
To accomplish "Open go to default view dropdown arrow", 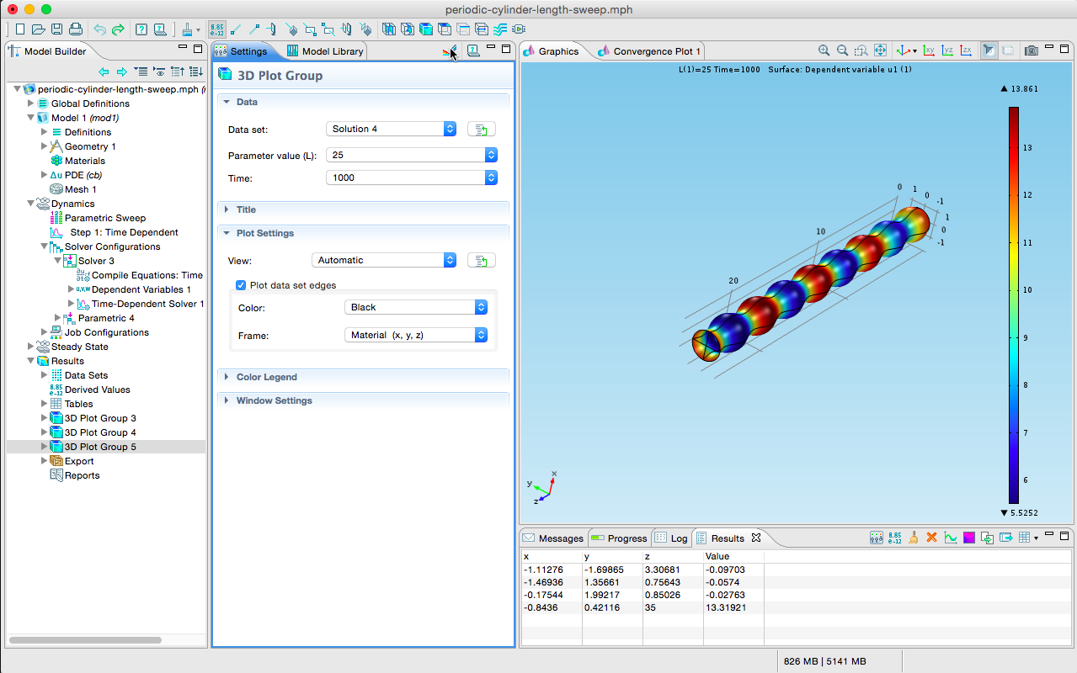I will pos(914,51).
